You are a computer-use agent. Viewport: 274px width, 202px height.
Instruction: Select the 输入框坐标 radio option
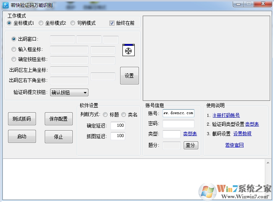(14, 49)
